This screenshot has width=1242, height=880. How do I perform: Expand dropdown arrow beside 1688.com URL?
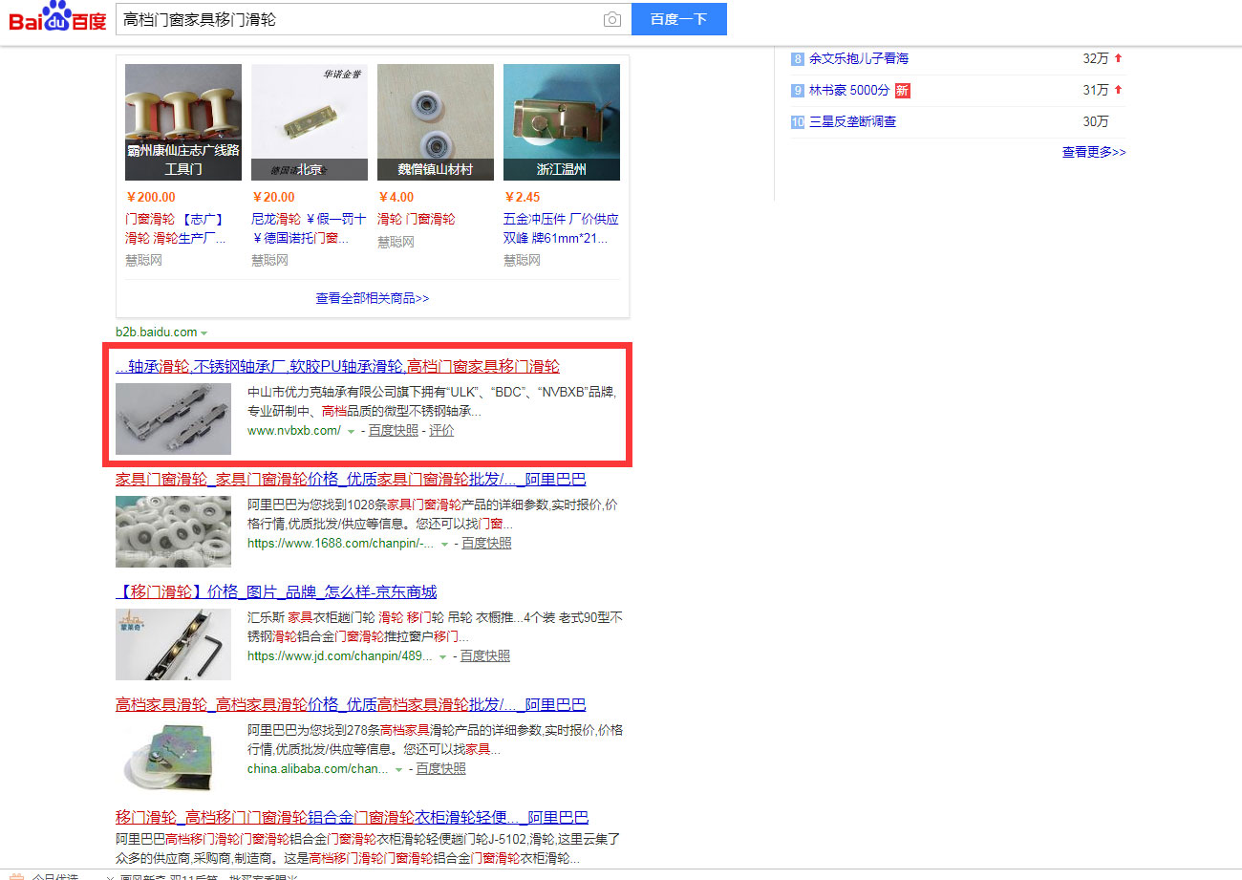point(444,545)
